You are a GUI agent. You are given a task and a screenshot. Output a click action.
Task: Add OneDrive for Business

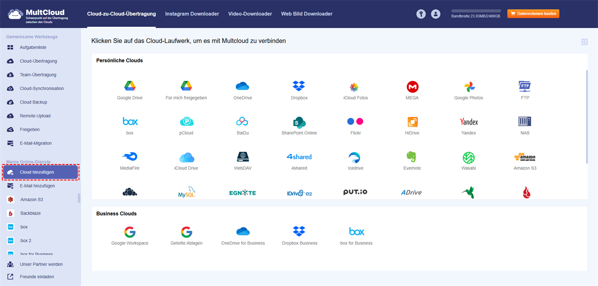click(243, 231)
